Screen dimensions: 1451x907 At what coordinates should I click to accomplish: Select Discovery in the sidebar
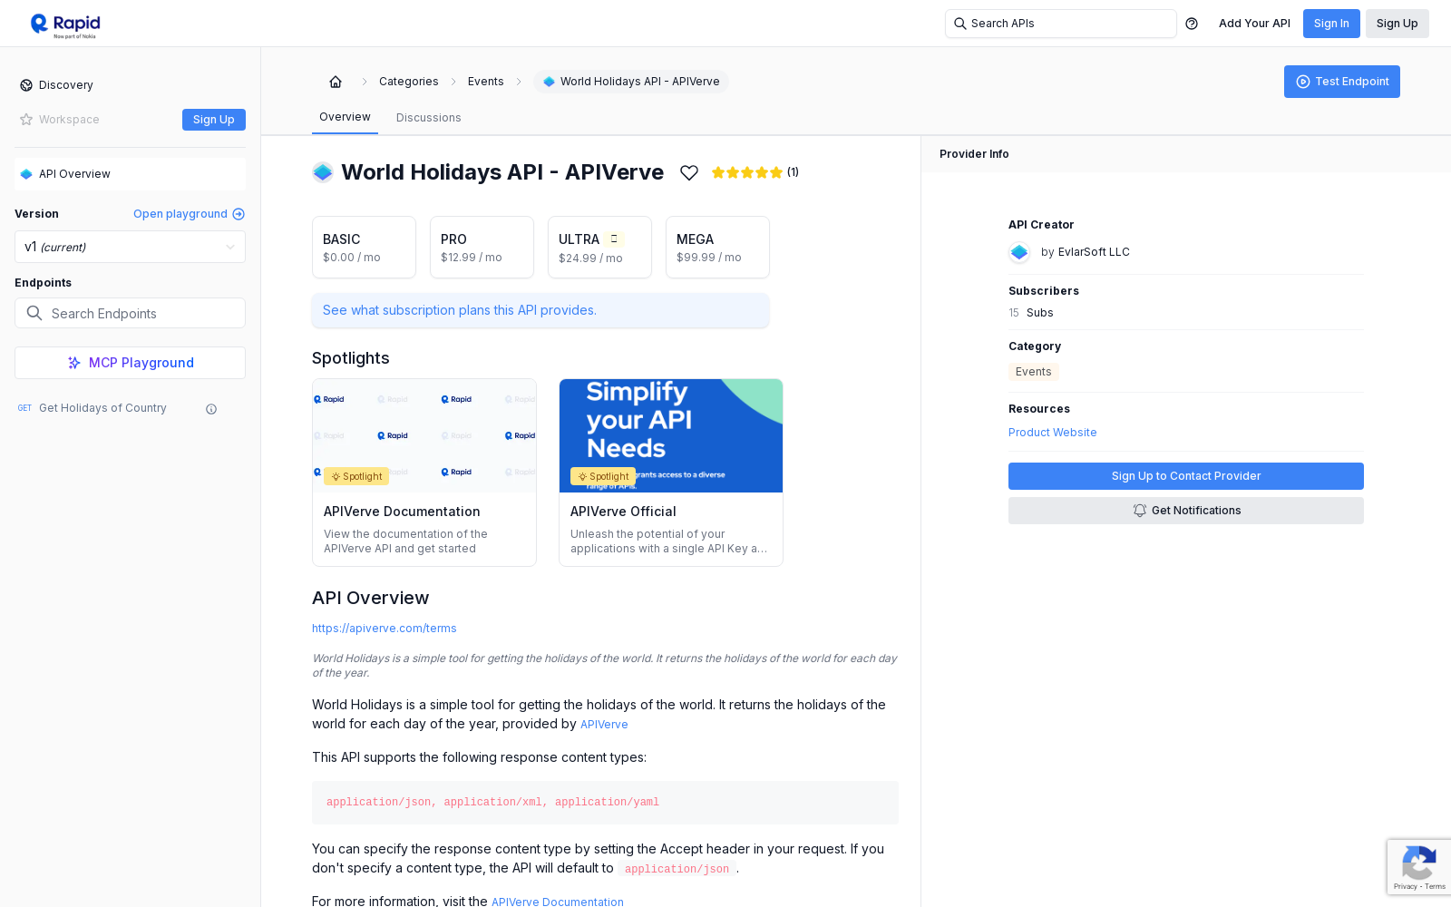[66, 85]
